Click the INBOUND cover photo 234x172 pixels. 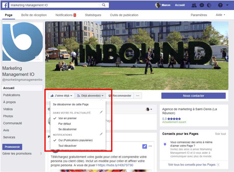[137, 56]
